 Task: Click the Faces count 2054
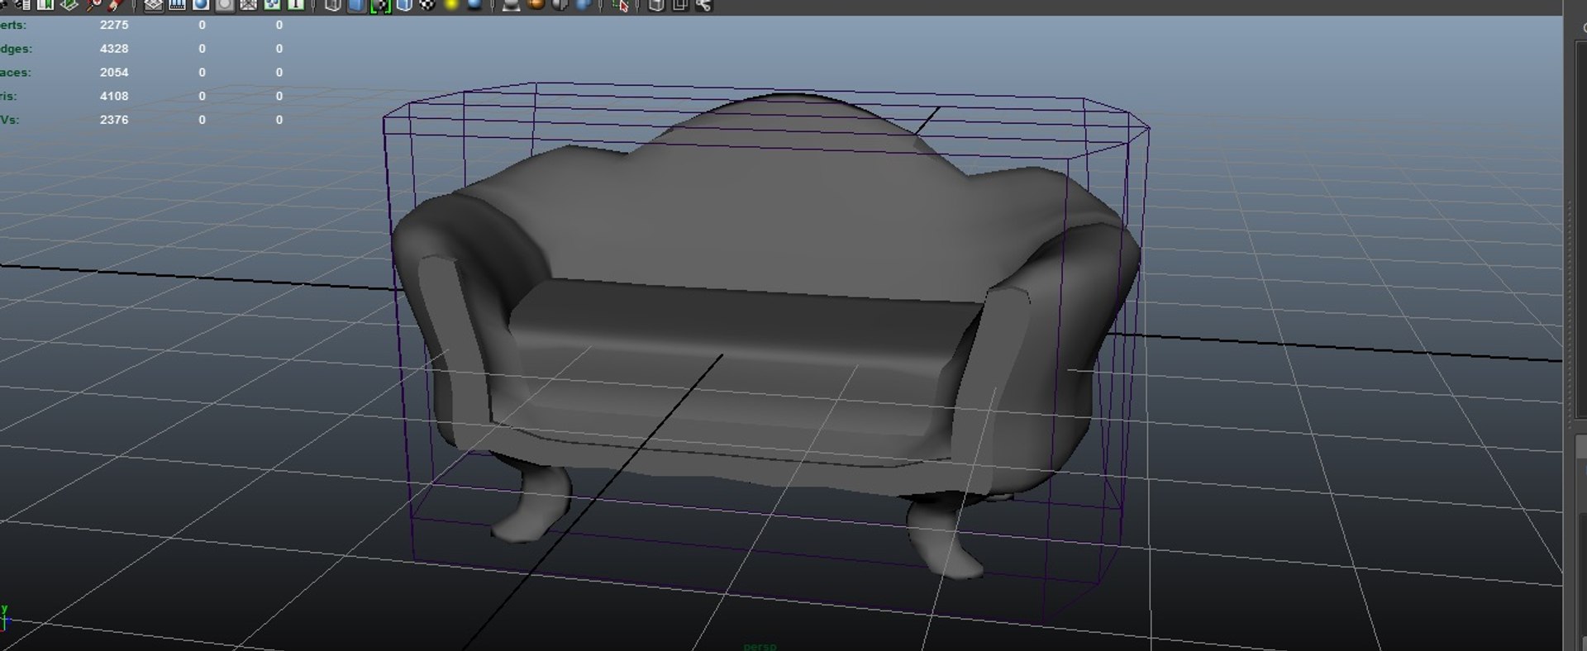(x=114, y=73)
